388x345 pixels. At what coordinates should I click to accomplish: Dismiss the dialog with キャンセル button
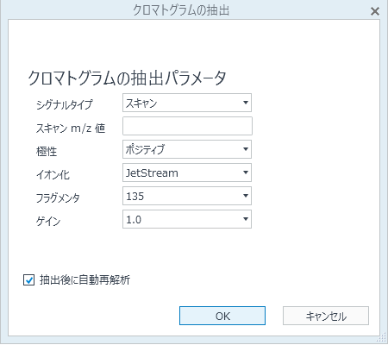326,316
